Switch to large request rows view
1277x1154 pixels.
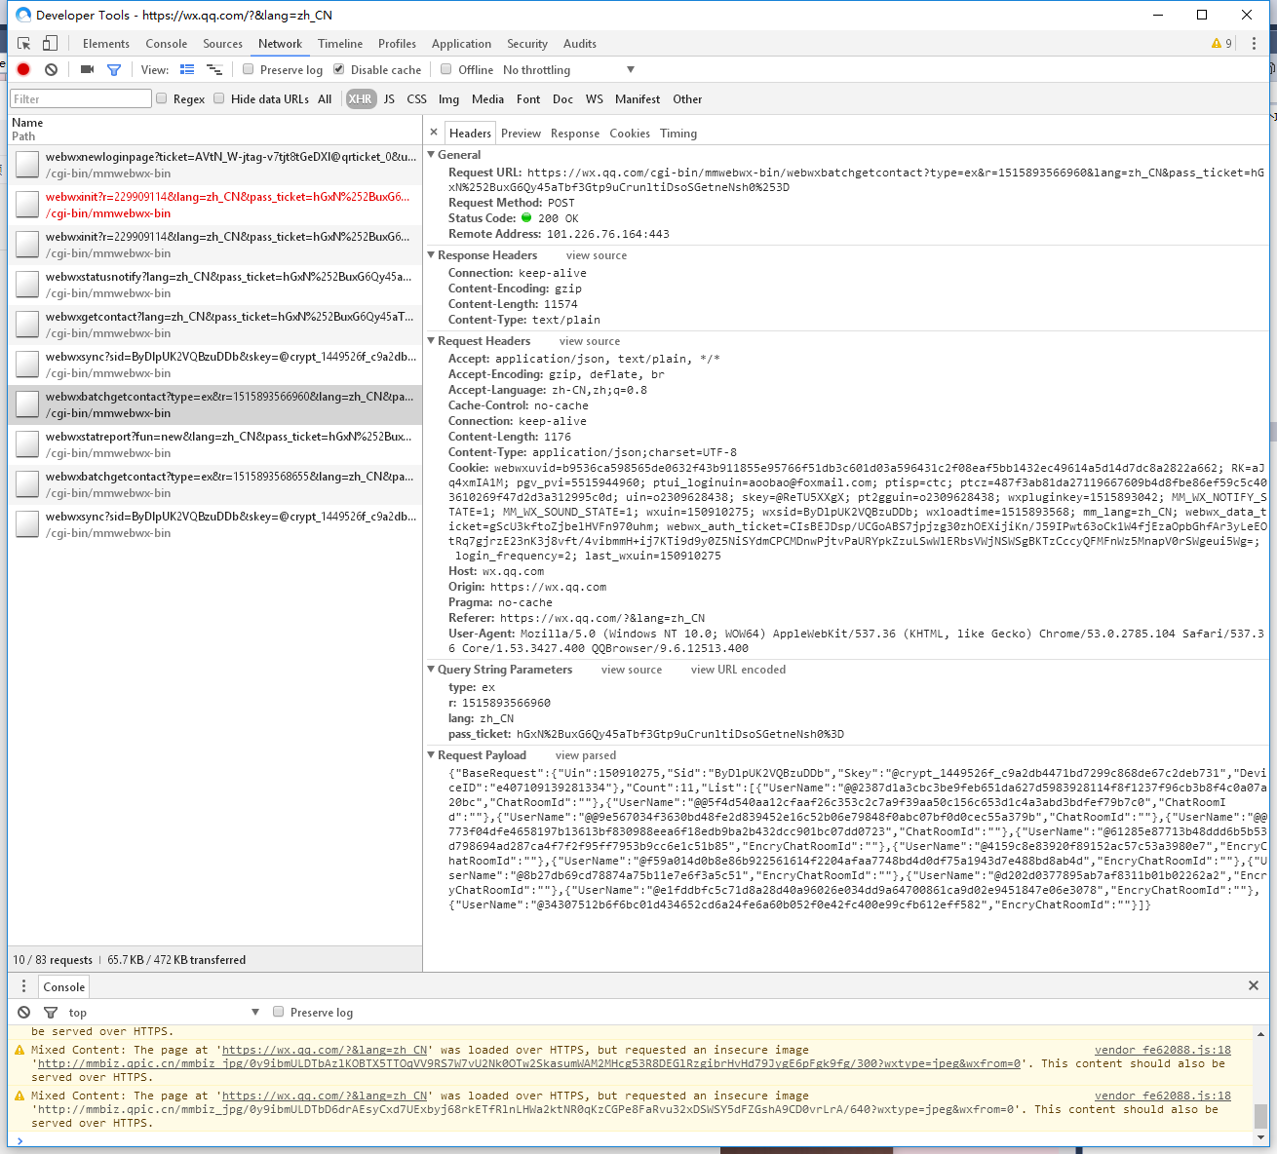tap(187, 69)
